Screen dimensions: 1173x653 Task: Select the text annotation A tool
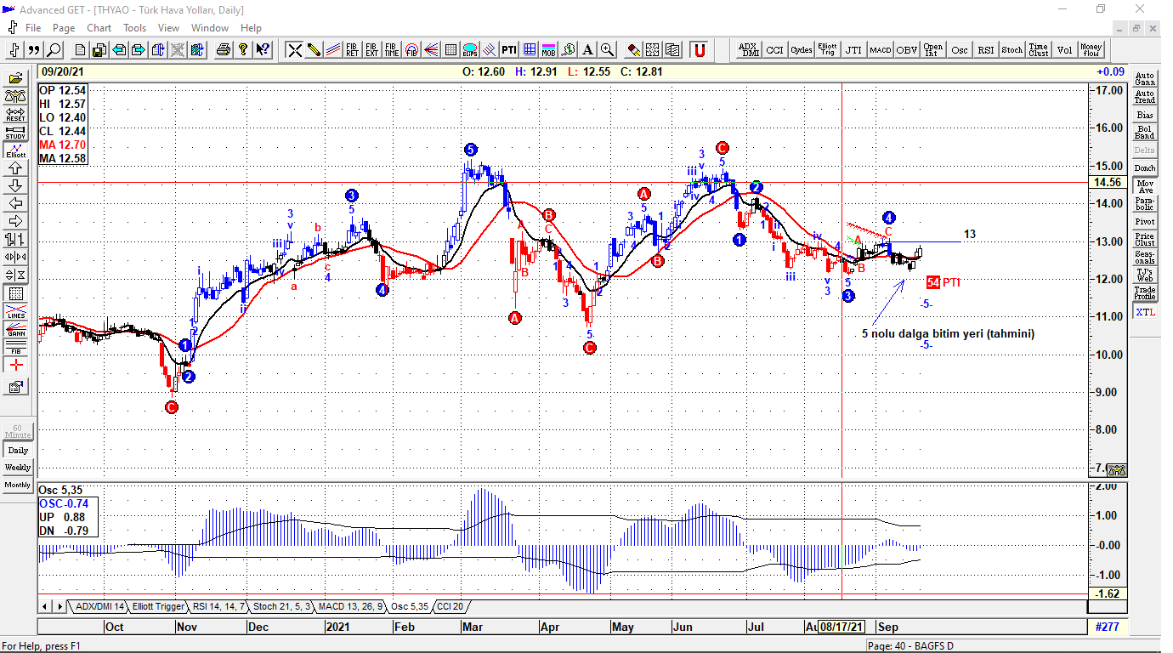pos(587,49)
